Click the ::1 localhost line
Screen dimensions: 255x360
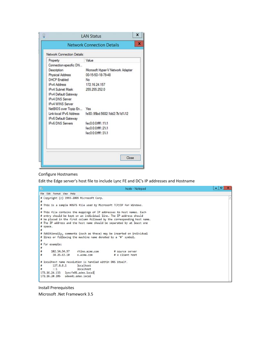(66, 269)
